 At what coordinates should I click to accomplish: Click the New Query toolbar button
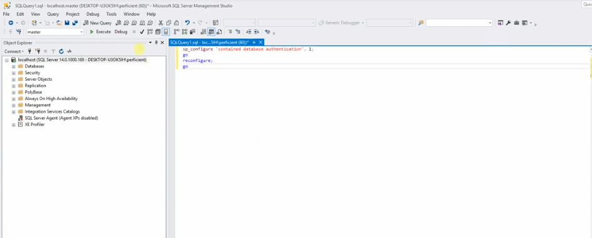97,23
